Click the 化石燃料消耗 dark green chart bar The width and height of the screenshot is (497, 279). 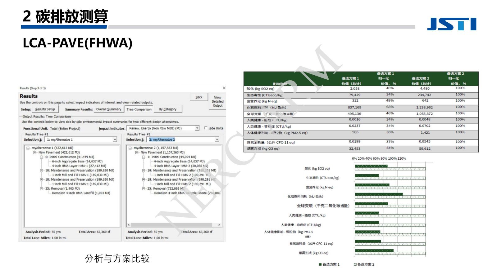(x=379, y=194)
